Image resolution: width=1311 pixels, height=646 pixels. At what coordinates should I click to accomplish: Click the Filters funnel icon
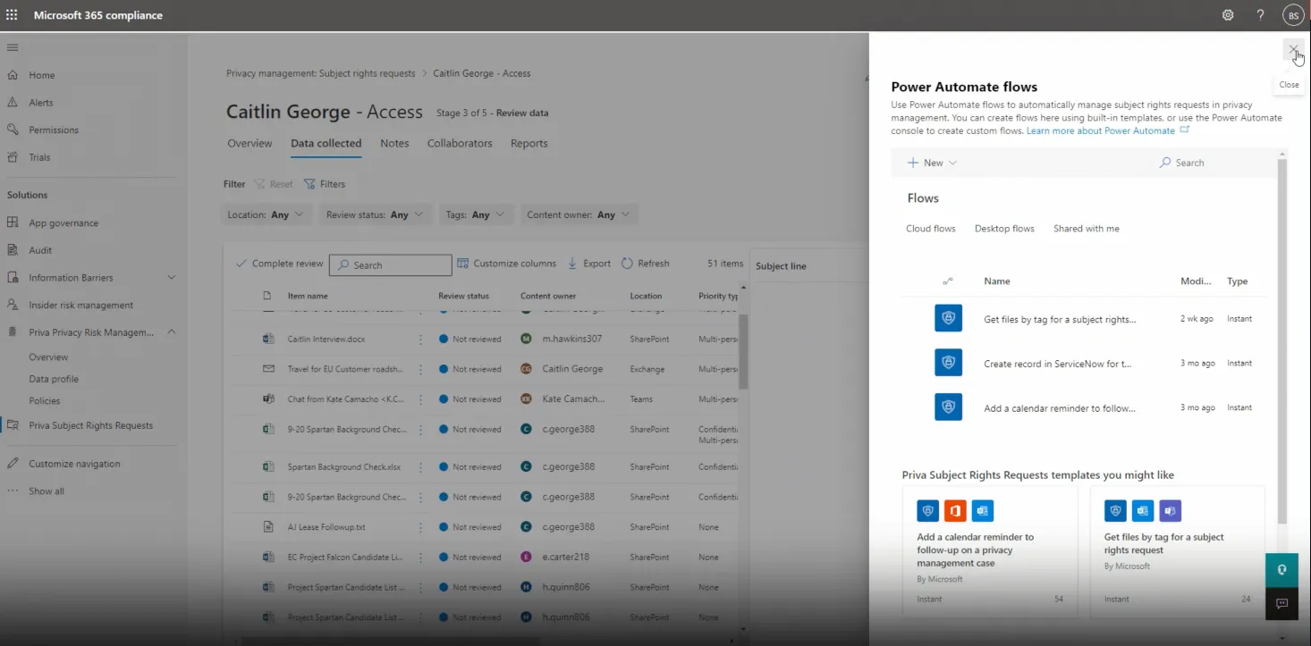click(x=309, y=184)
